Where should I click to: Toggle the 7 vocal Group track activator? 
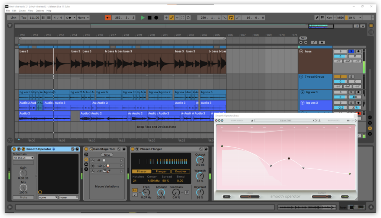(x=340, y=77)
